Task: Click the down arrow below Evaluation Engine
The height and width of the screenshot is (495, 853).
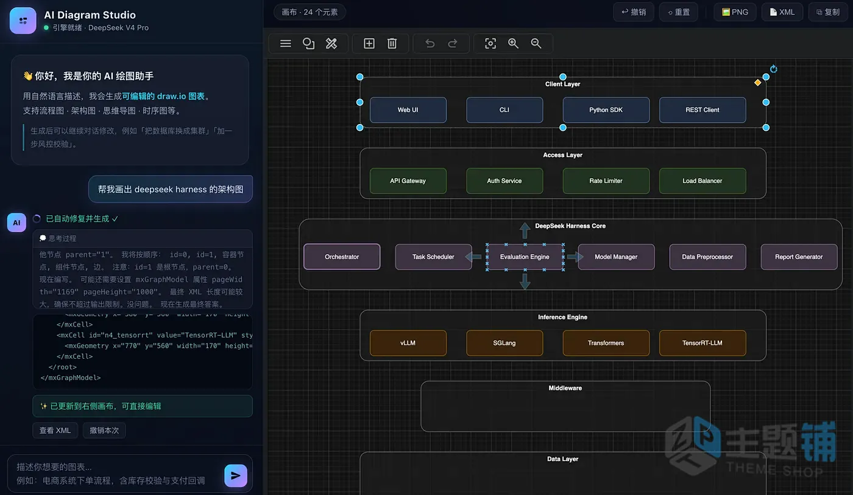Action: pos(525,282)
